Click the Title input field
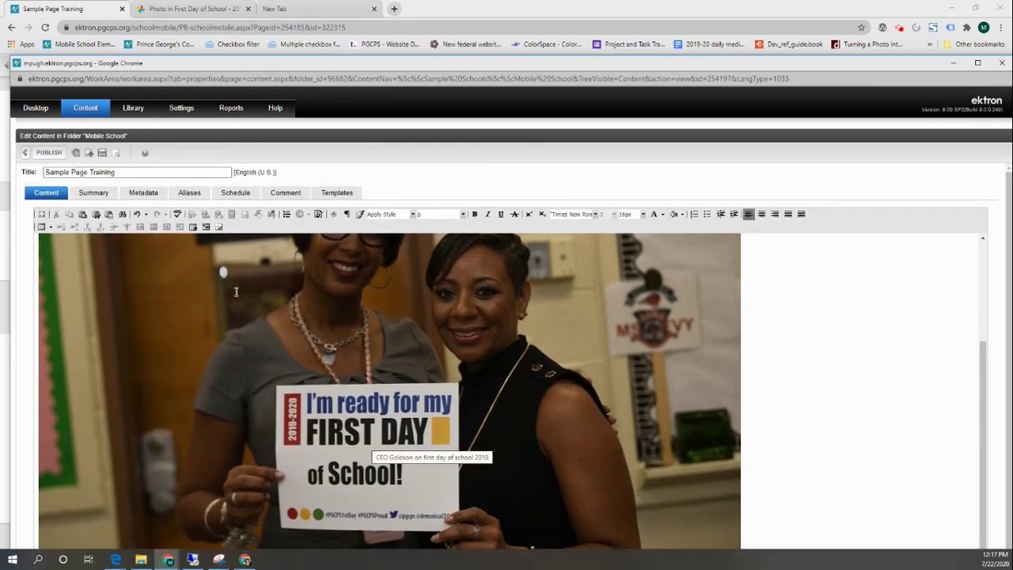The height and width of the screenshot is (570, 1013). pos(137,172)
